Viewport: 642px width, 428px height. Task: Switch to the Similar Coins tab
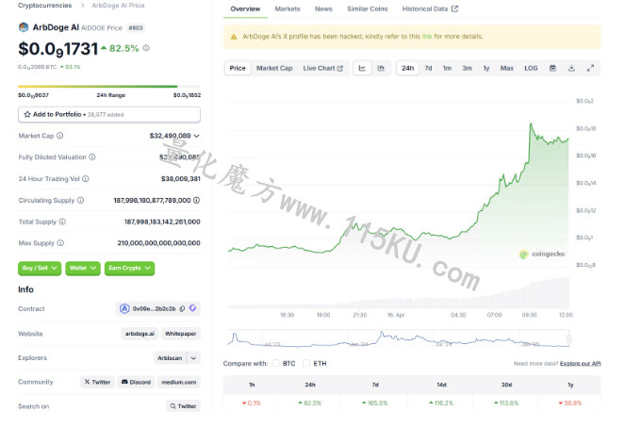pyautogui.click(x=368, y=9)
